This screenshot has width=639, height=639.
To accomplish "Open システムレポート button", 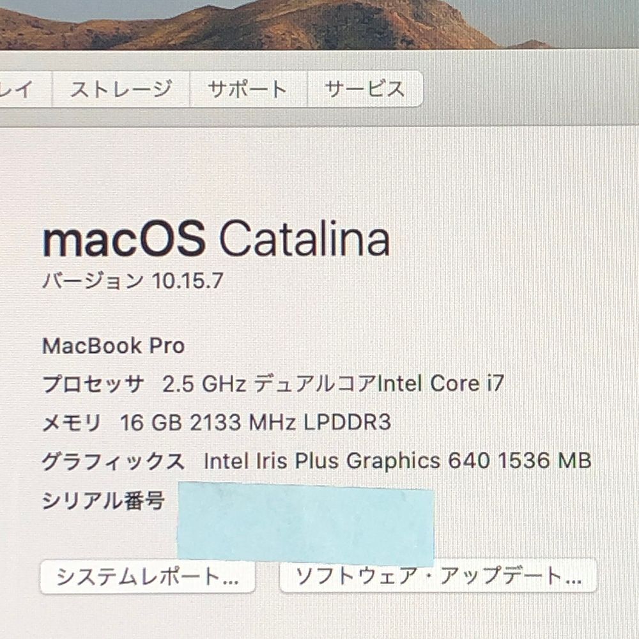I will [x=148, y=576].
